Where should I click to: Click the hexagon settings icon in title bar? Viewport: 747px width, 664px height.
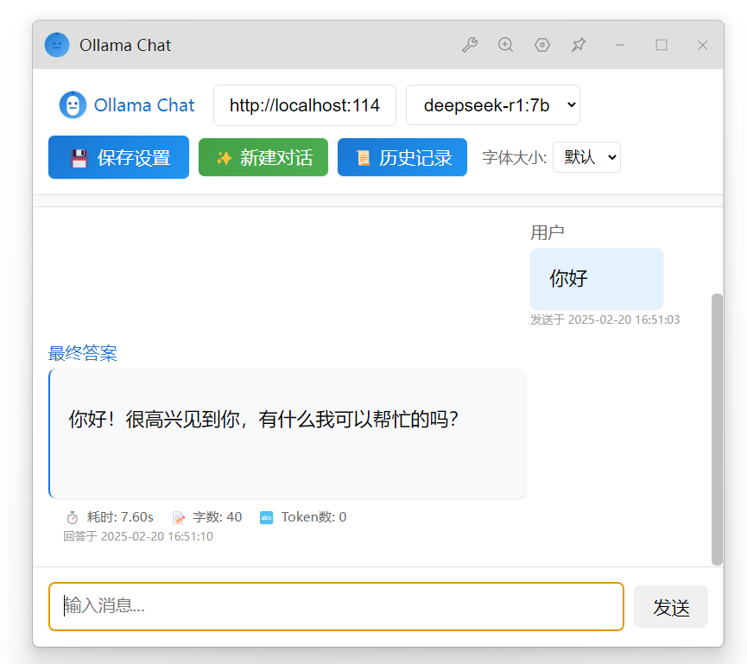coord(542,45)
